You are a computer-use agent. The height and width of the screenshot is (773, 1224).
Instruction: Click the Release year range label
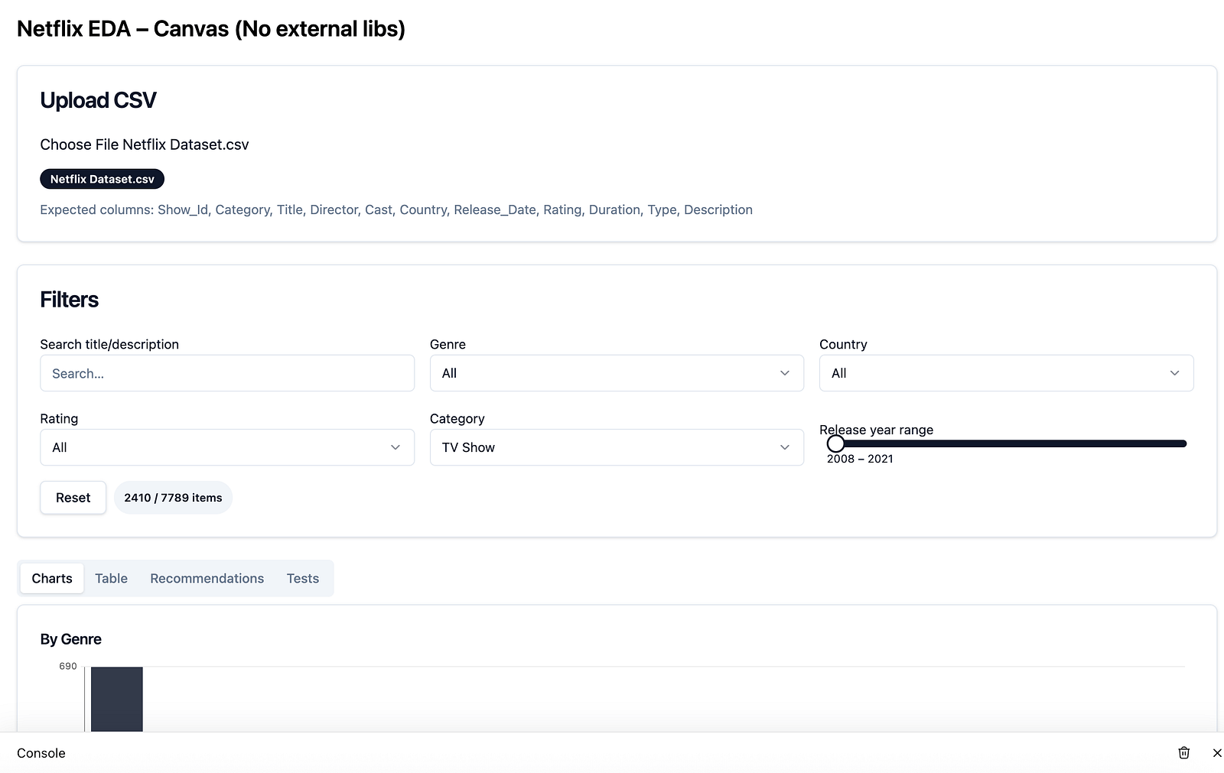(877, 430)
